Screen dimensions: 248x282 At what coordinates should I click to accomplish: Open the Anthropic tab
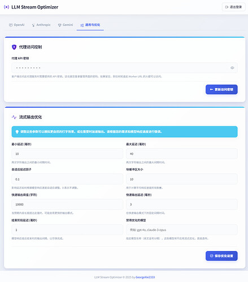[x=41, y=25]
